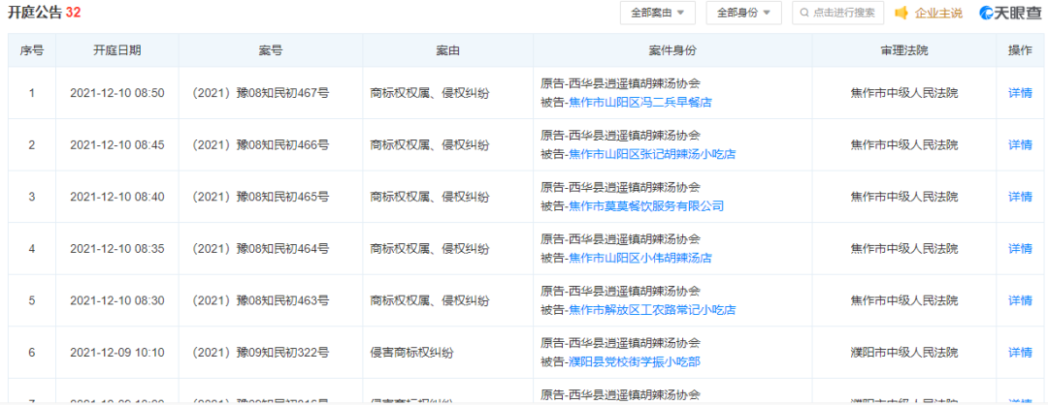The width and height of the screenshot is (1048, 405).
Task: Open 详情 for case 豫08知民初466号
Action: 1020,144
